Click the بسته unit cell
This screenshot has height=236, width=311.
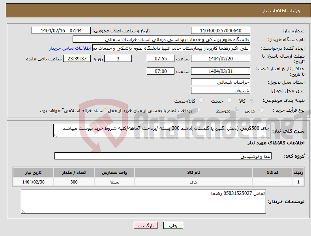tap(114, 182)
